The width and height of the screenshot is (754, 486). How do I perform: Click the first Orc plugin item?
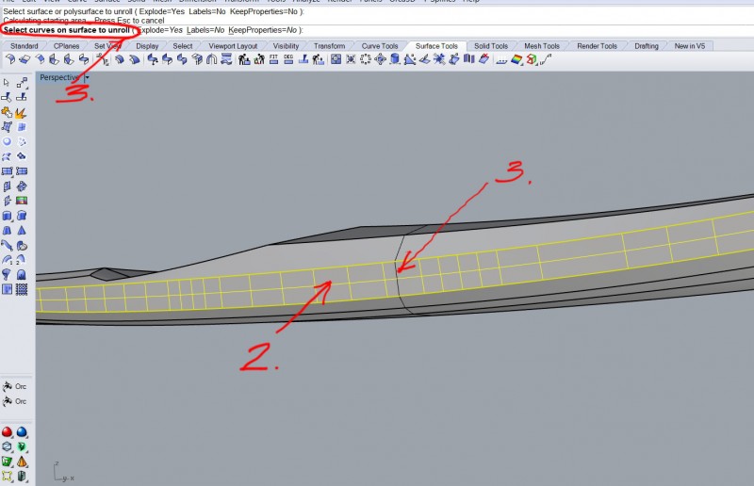(x=14, y=386)
